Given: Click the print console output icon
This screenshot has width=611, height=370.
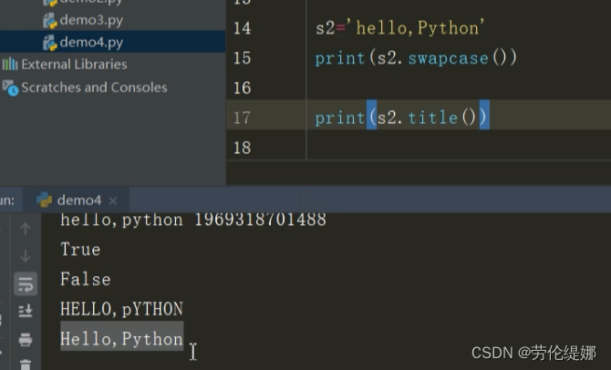Looking at the screenshot, I should pyautogui.click(x=26, y=339).
